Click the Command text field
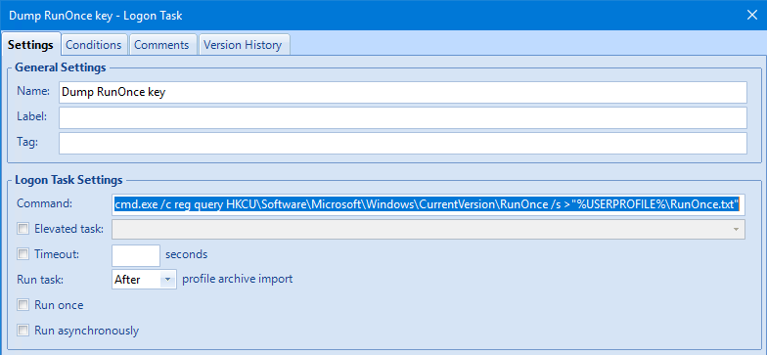 (x=429, y=204)
